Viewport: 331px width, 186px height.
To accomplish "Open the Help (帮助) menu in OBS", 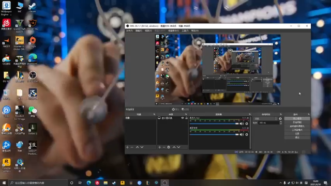I will tap(195, 31).
